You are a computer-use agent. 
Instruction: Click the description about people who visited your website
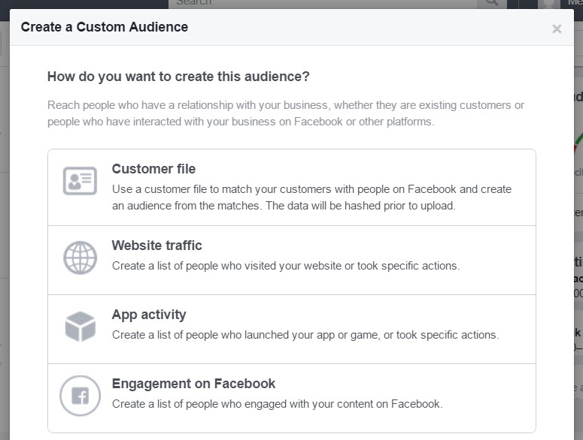(285, 266)
